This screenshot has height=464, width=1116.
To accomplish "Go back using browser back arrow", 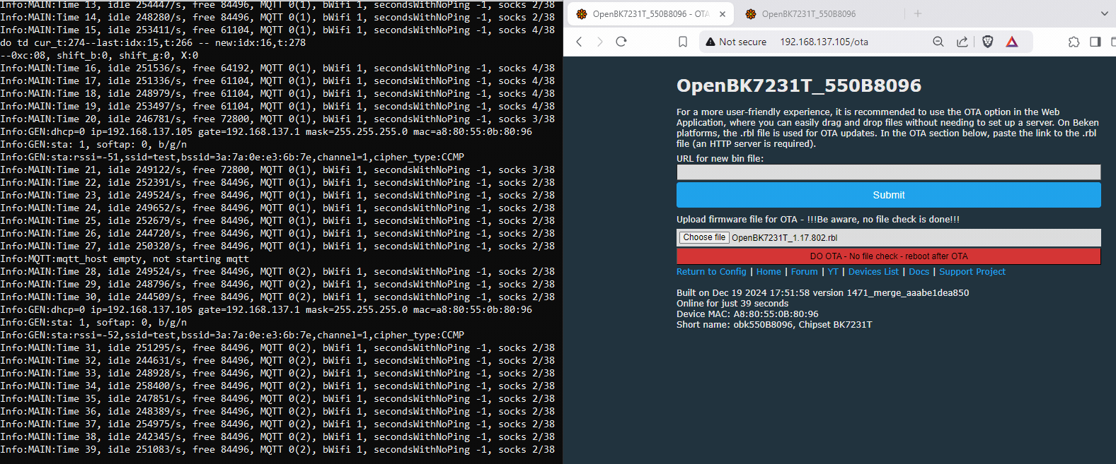I will click(x=579, y=42).
